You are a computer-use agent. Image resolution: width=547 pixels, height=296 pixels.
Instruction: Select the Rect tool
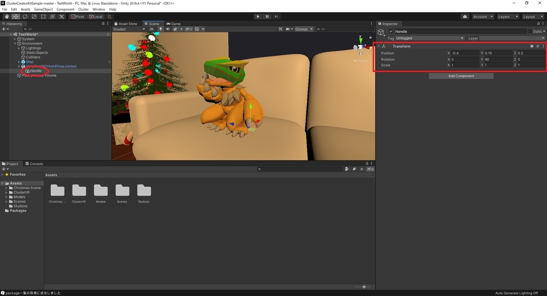pyautogui.click(x=43, y=16)
